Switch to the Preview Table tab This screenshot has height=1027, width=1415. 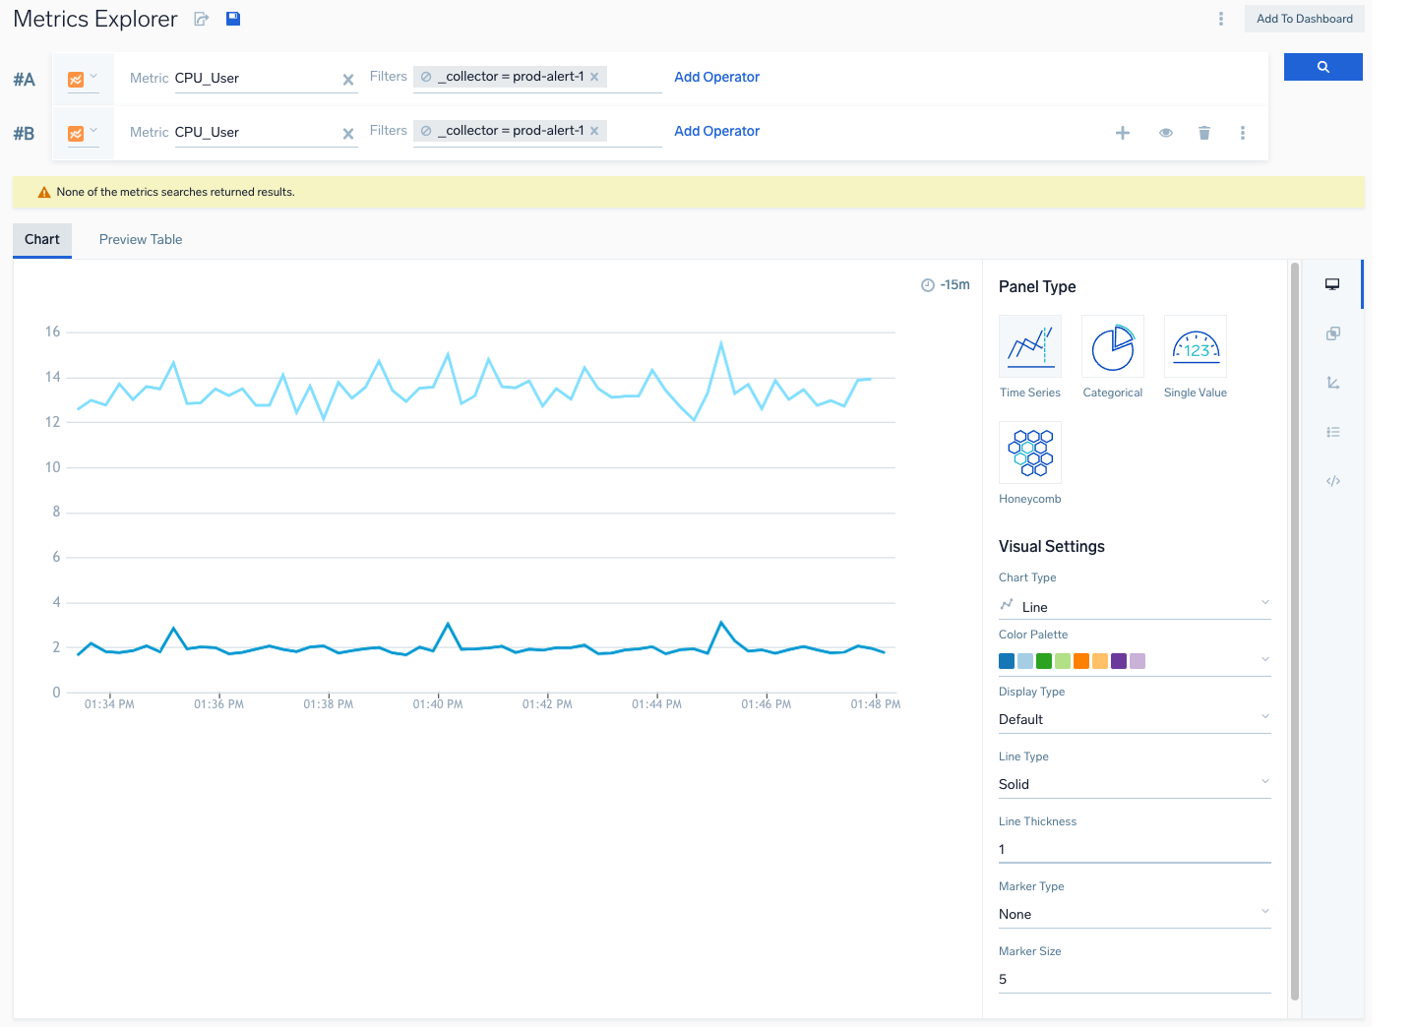coord(141,239)
